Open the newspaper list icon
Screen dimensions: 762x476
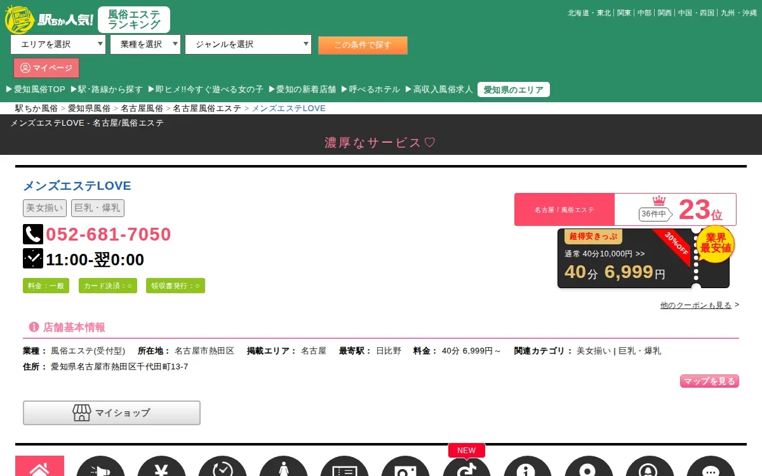344,466
